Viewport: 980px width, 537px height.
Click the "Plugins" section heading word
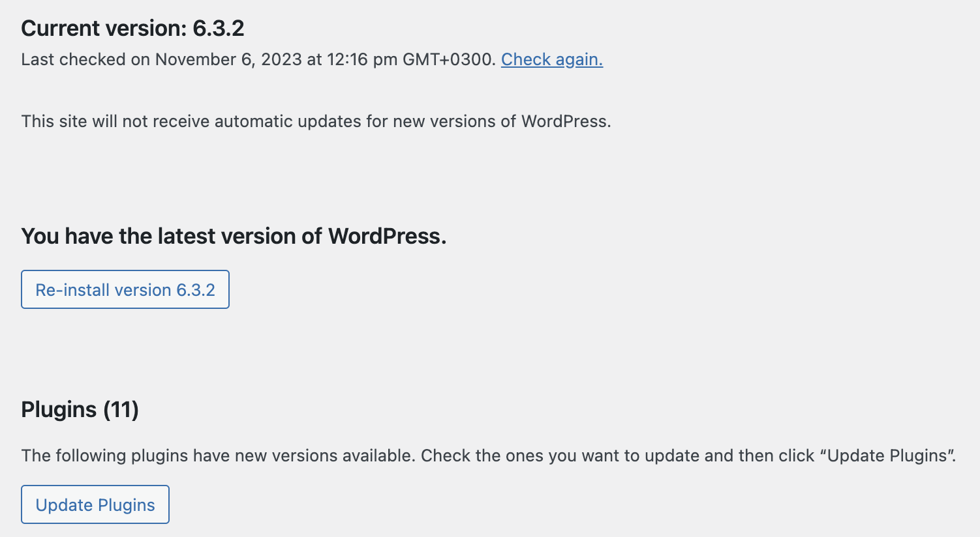click(59, 409)
